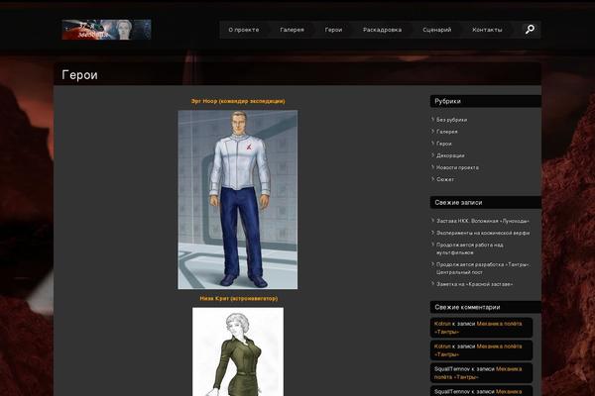Open the post «Эксперименты на космической верфи»
Image resolution: width=595 pixels, height=396 pixels.
[483, 233]
